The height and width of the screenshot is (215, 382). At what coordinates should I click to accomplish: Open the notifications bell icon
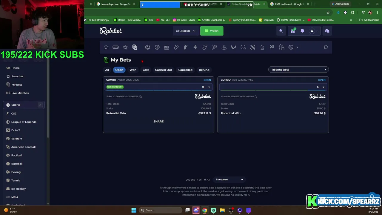302,31
